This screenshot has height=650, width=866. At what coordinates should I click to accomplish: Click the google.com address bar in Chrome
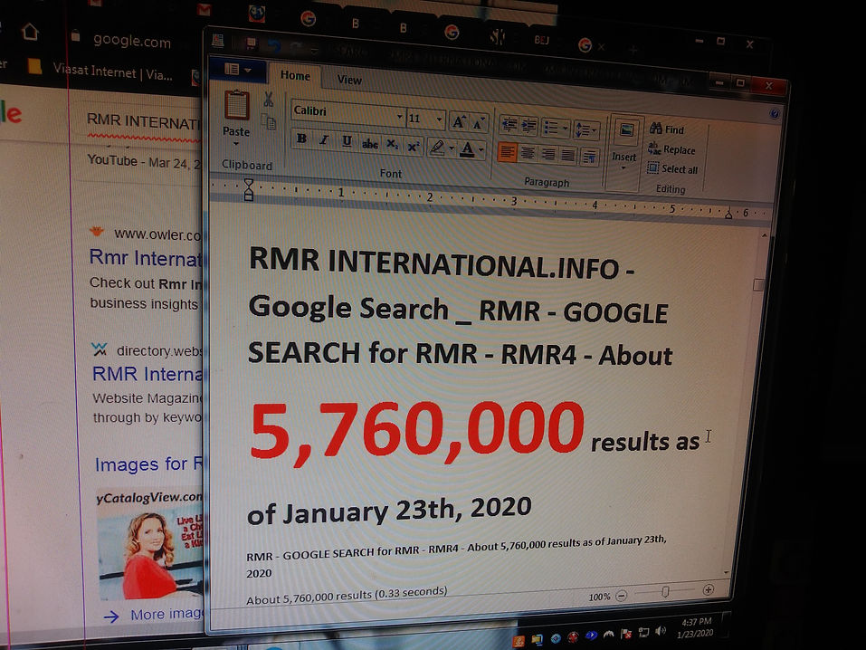(x=132, y=41)
